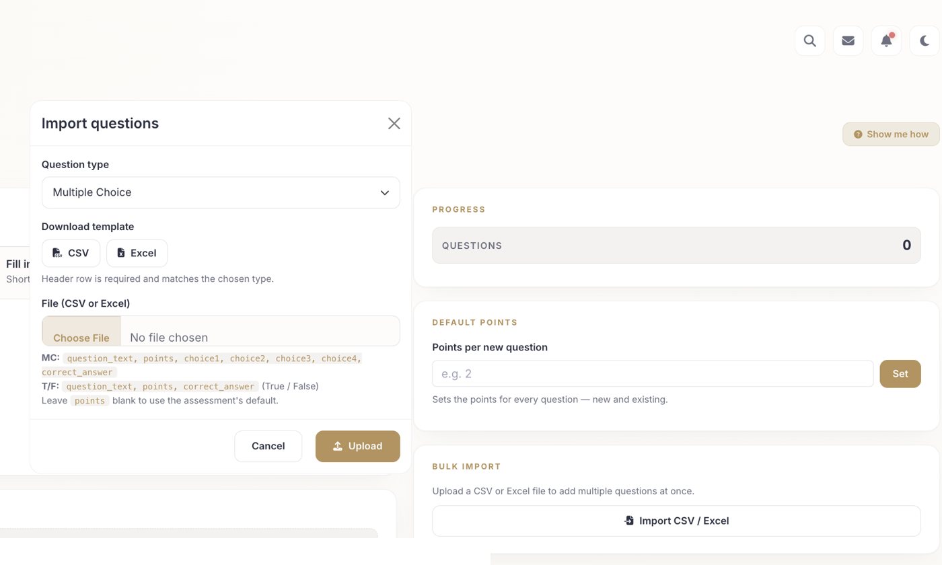
Task: Select the 'No file chosen' text
Action: point(169,338)
